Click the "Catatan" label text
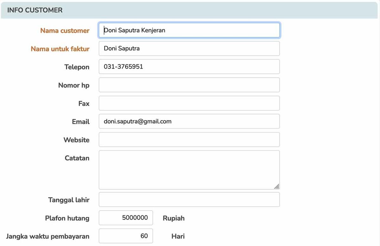Image resolution: width=380 pixels, height=246 pixels. coord(77,158)
